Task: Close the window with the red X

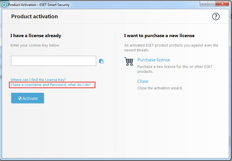Action: (222, 3)
